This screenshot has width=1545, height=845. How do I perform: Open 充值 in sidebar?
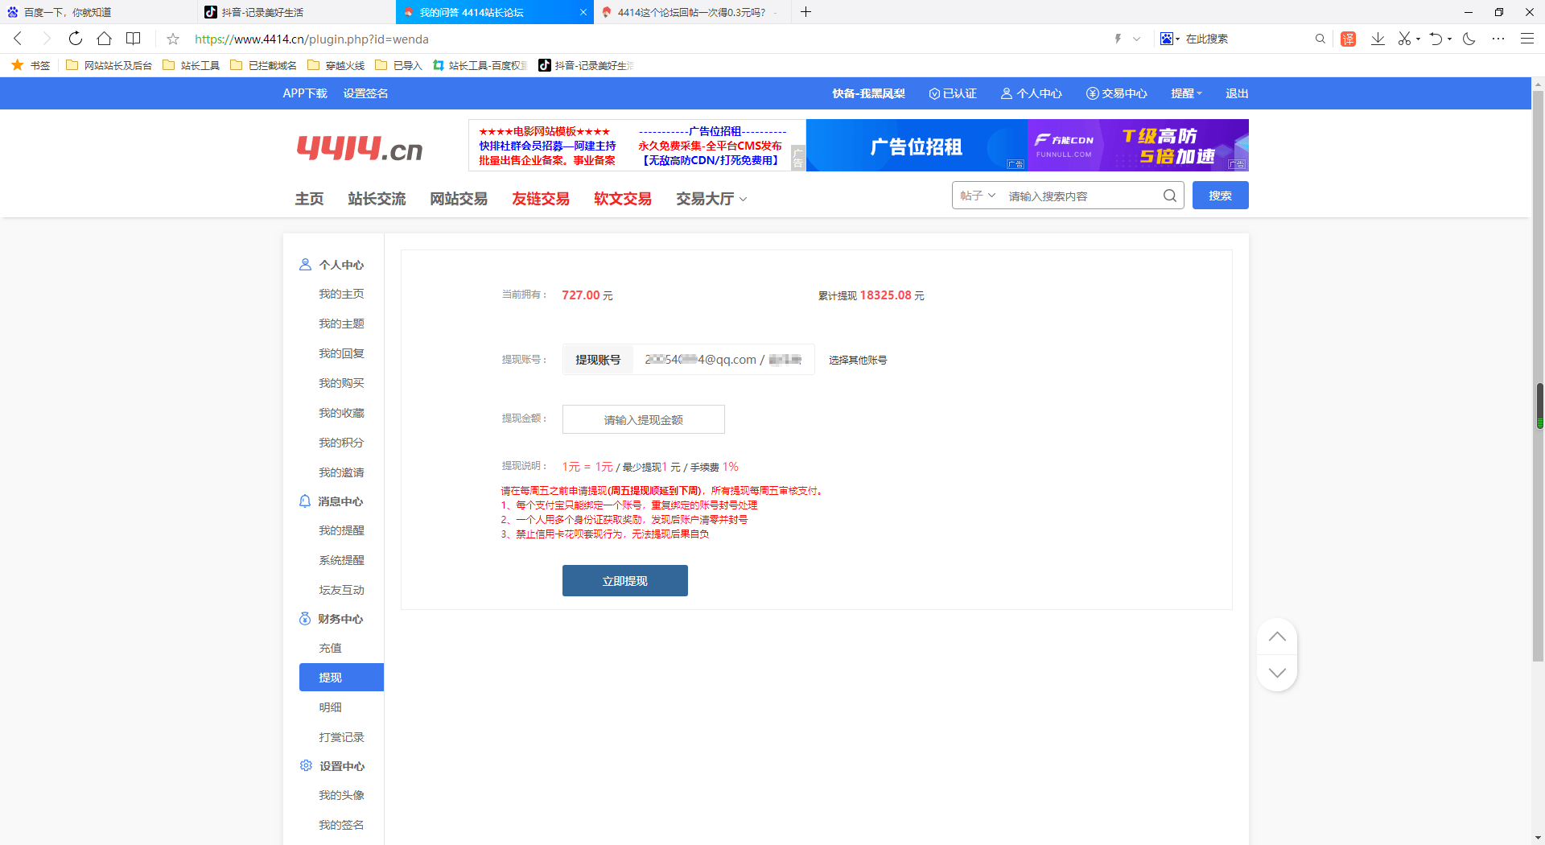click(330, 648)
